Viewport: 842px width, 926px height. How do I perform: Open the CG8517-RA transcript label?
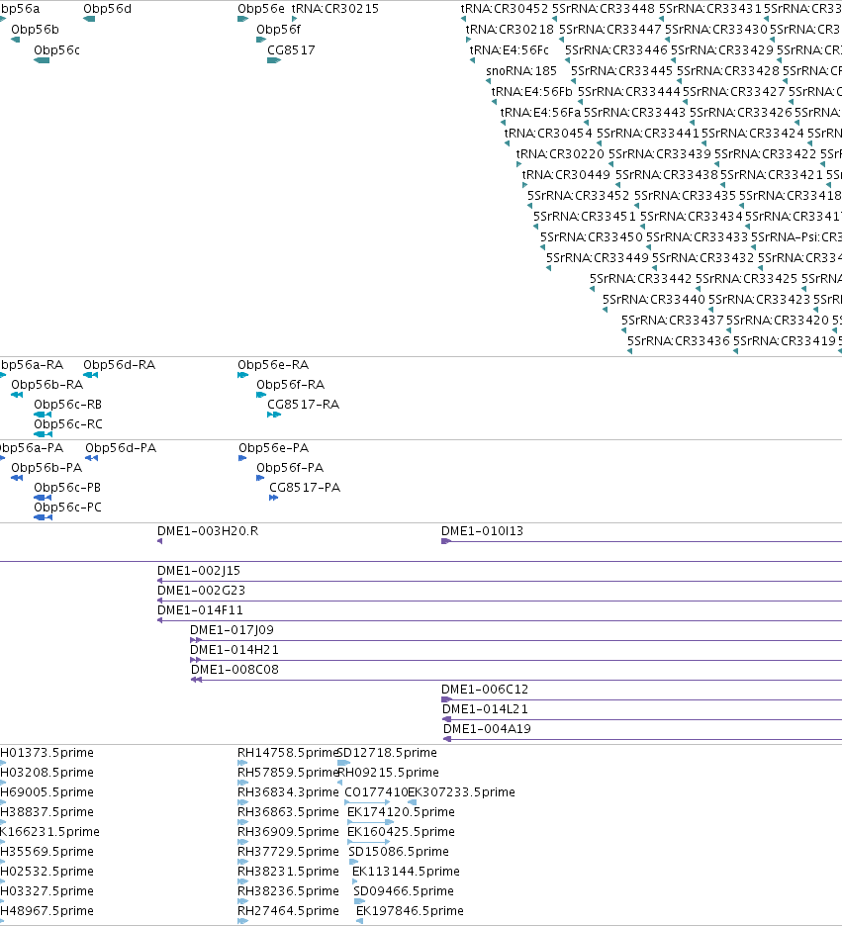coord(304,405)
